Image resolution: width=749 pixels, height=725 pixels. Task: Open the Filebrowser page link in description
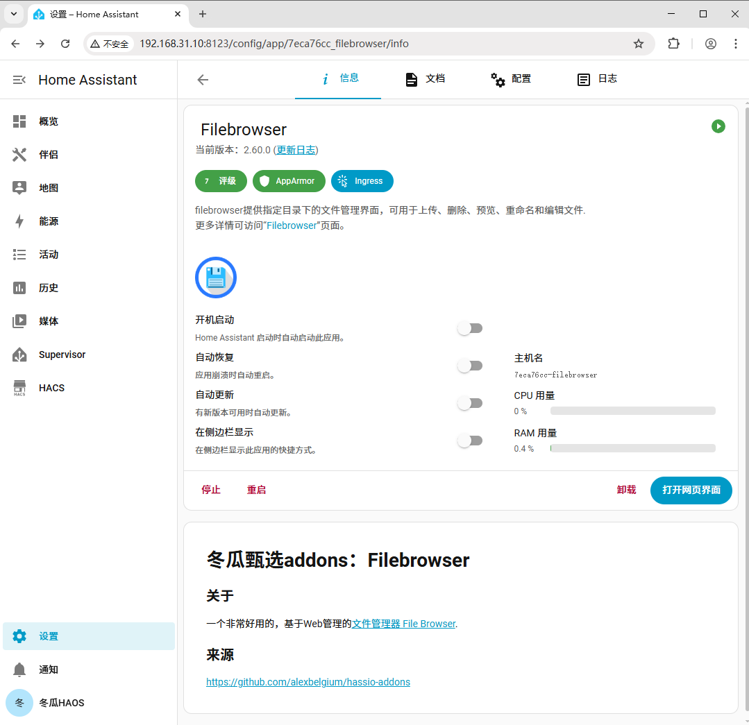[x=292, y=225]
